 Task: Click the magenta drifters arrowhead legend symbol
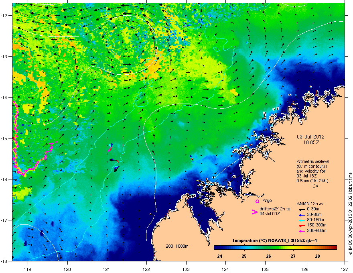pyautogui.click(x=254, y=212)
